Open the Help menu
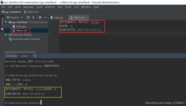This screenshot has width=186, height=106. coord(96,7)
